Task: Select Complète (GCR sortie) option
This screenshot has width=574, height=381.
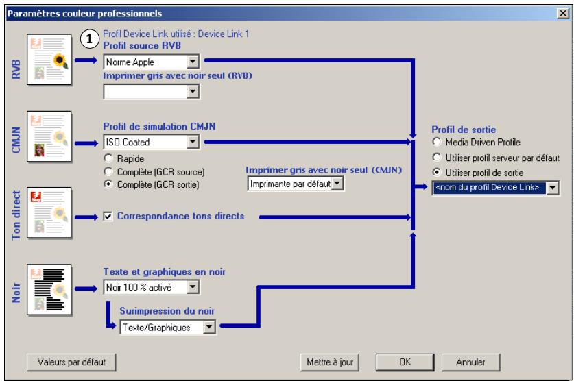Action: (x=108, y=184)
